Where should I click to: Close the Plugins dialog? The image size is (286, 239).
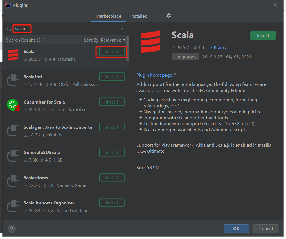click(x=275, y=5)
